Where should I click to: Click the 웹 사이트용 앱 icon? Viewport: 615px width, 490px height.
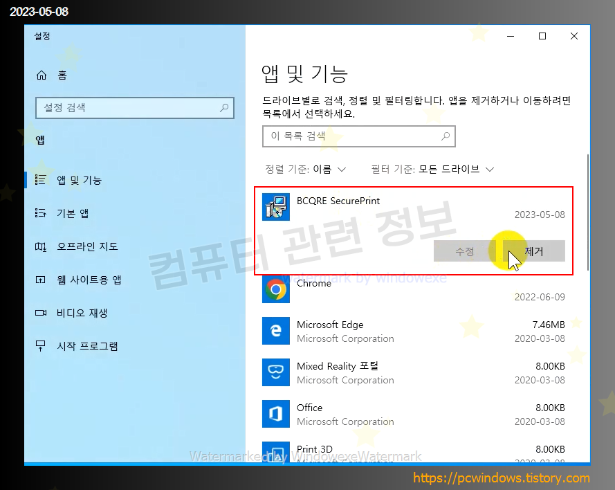(x=40, y=280)
